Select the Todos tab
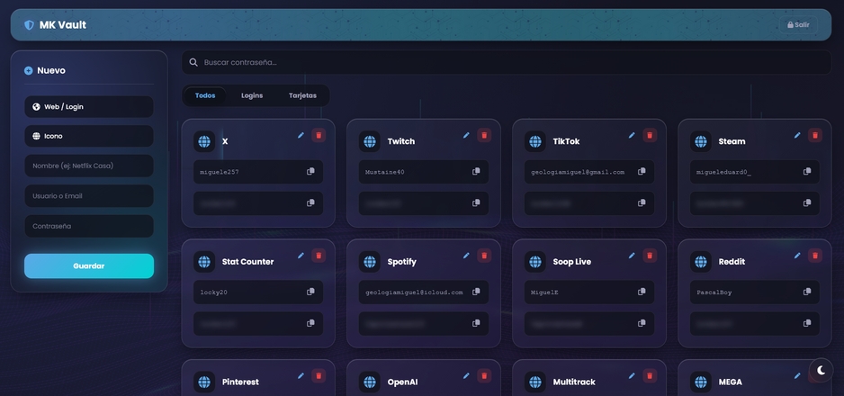The height and width of the screenshot is (396, 844). [205, 95]
